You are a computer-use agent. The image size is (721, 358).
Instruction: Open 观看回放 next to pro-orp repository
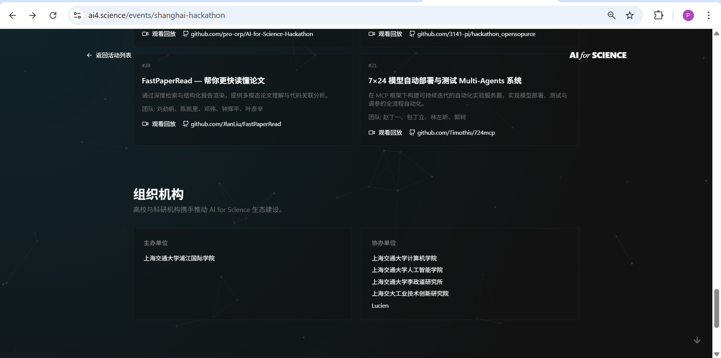[164, 34]
